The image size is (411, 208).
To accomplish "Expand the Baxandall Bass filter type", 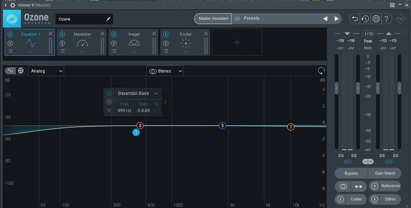I will (156, 93).
